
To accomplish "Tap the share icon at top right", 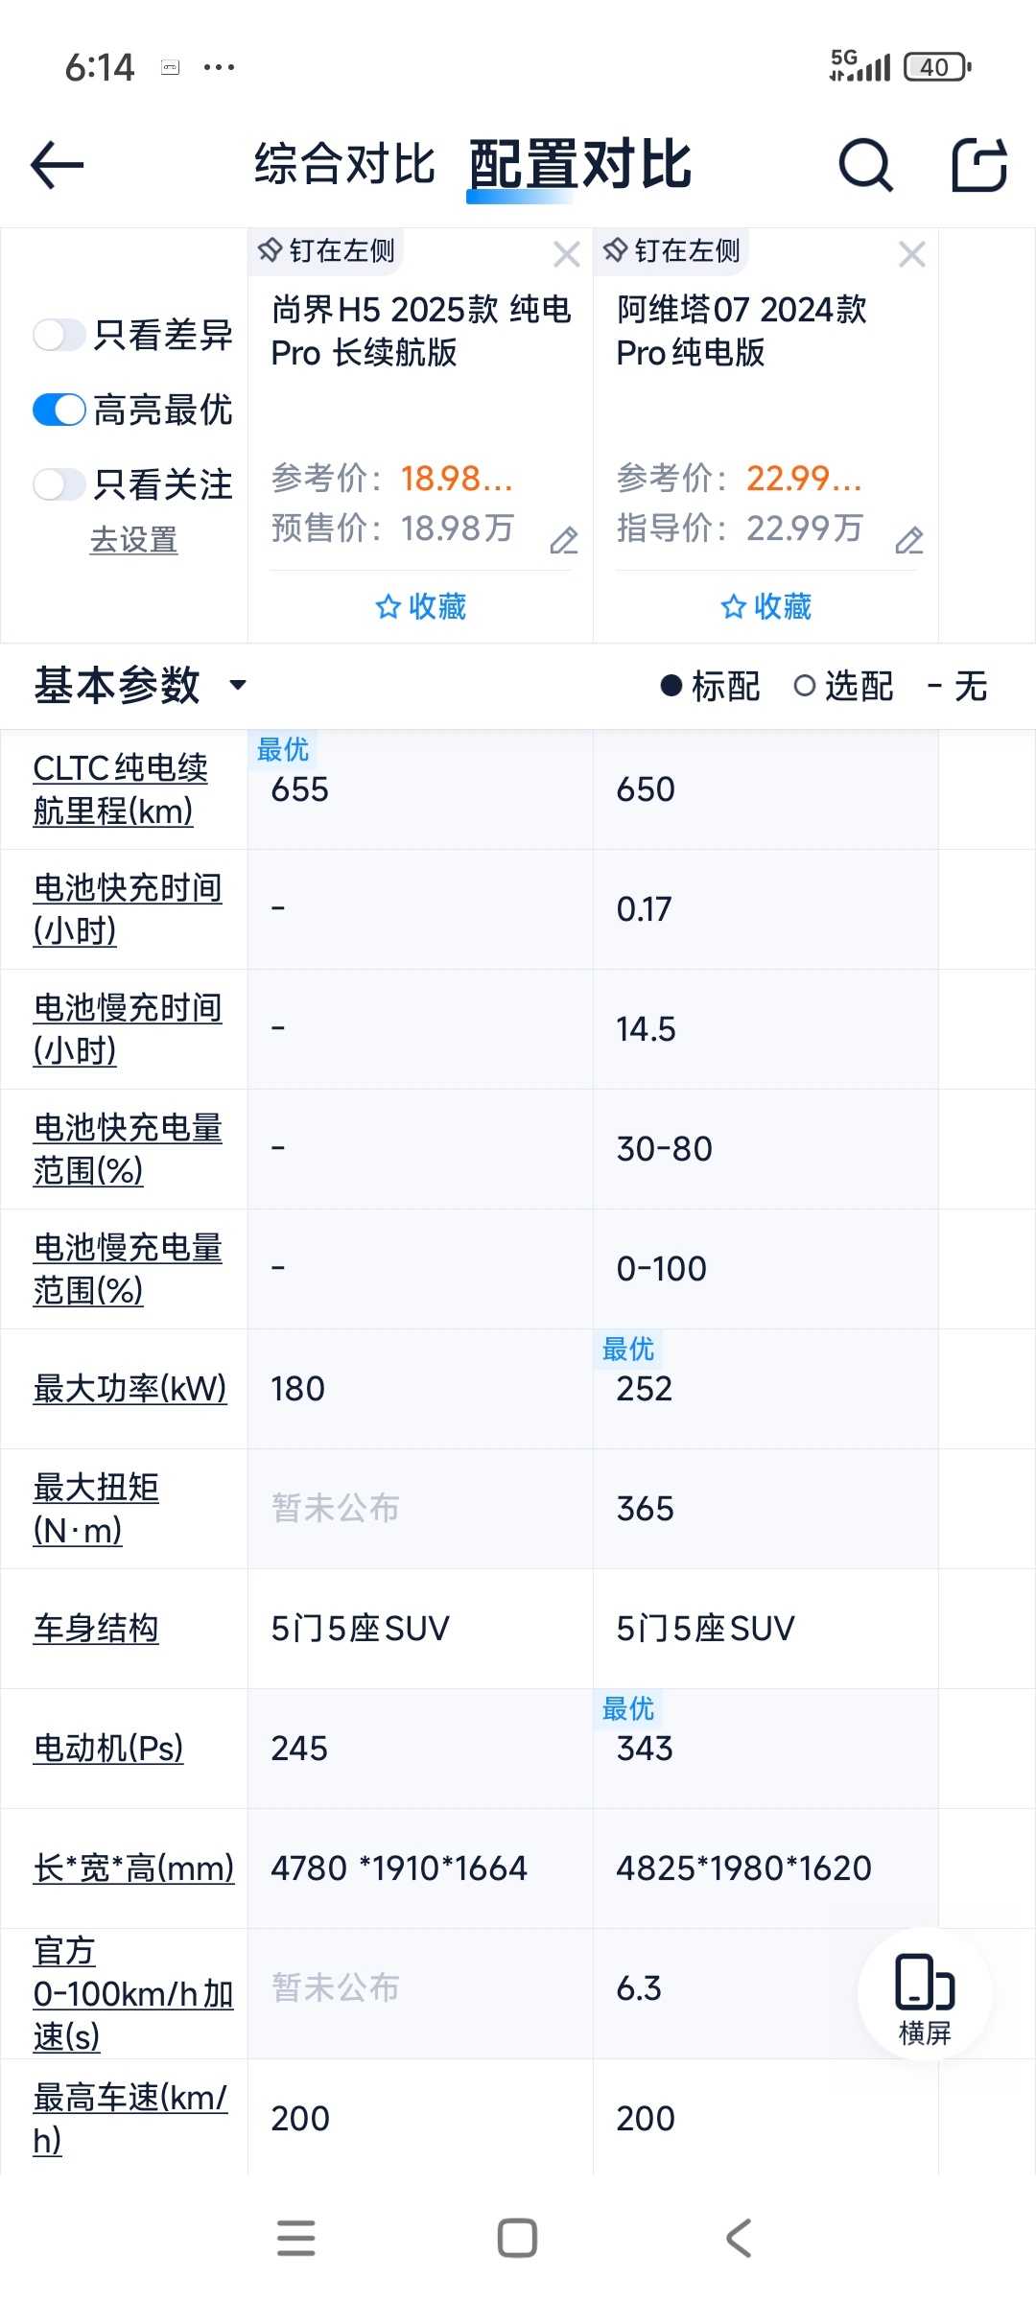I will coord(979,165).
